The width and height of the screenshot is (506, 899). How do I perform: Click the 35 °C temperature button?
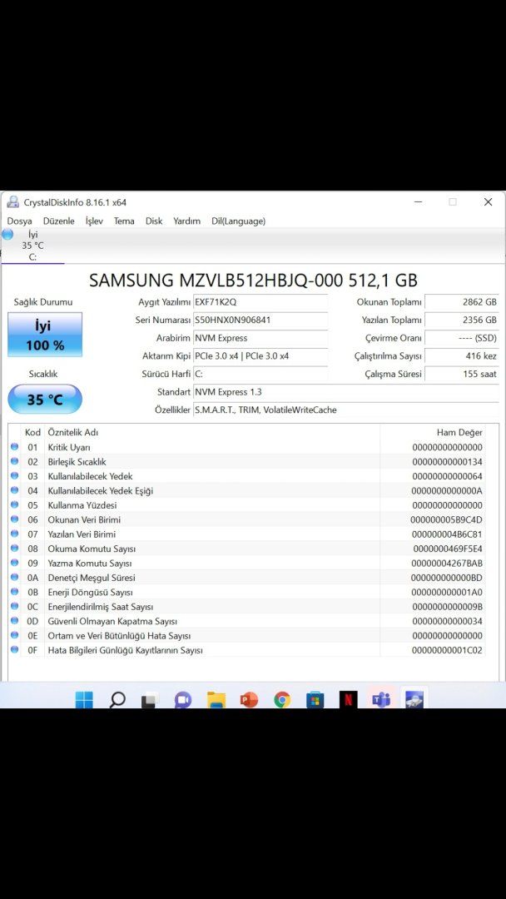[45, 399]
